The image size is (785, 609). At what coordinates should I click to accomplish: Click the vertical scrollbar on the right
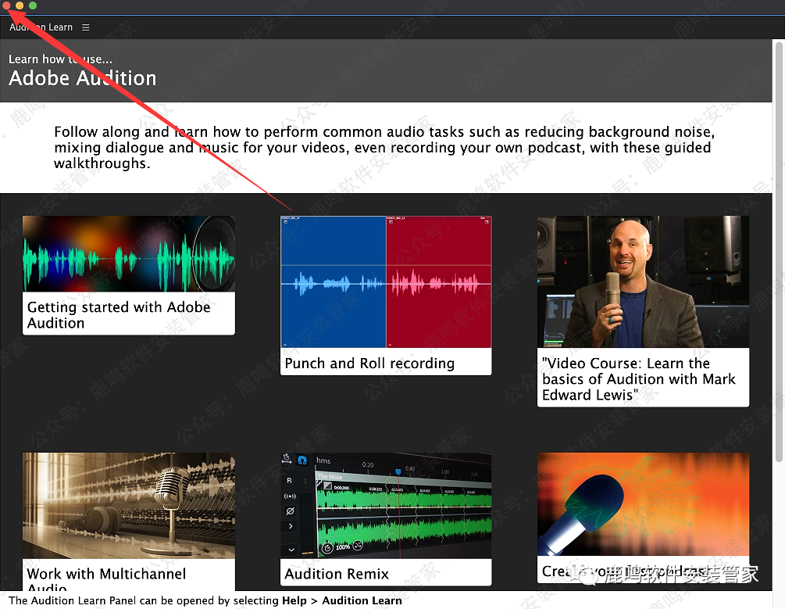[x=779, y=252]
